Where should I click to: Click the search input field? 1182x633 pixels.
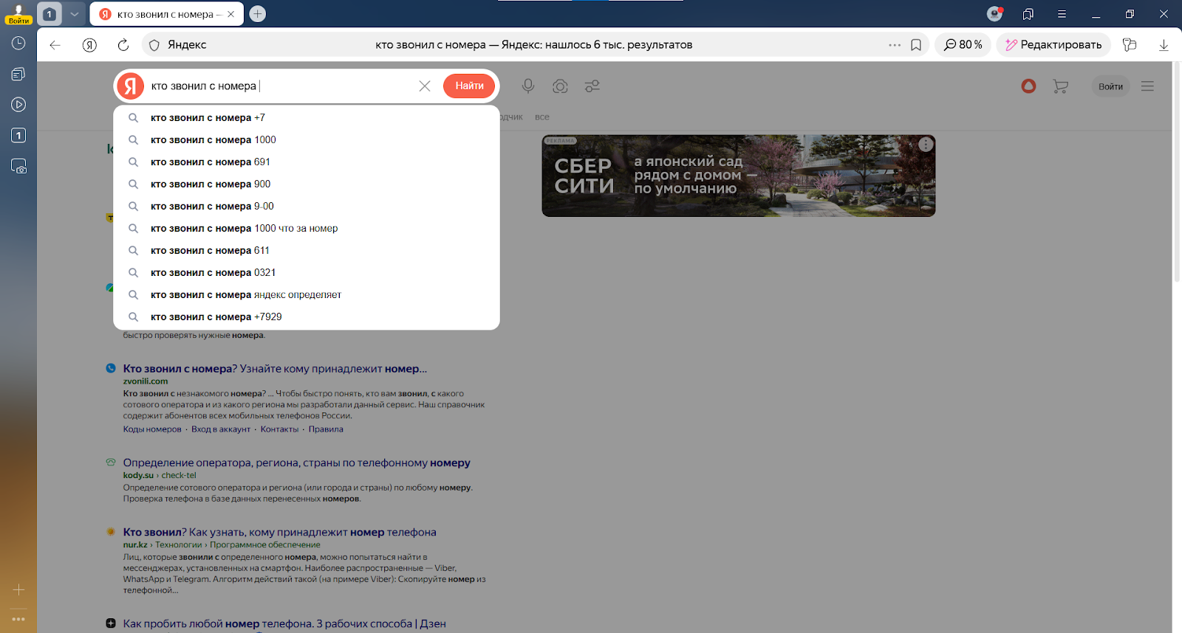tap(281, 86)
